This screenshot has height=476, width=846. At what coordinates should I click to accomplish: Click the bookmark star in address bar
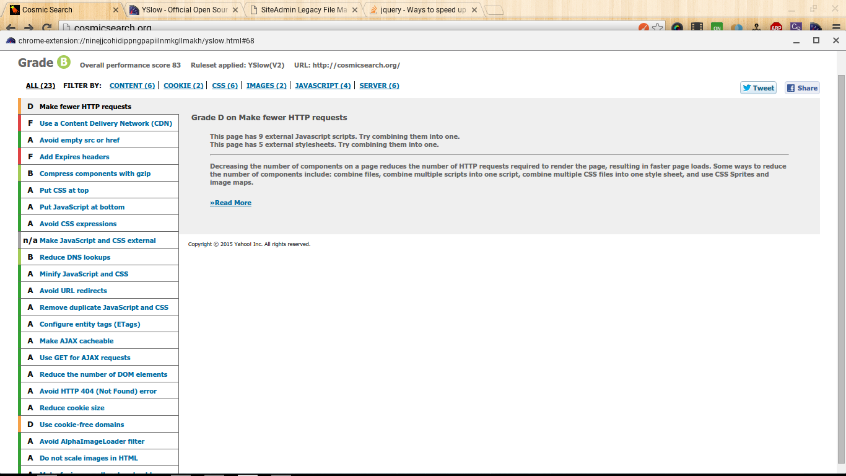pos(658,27)
